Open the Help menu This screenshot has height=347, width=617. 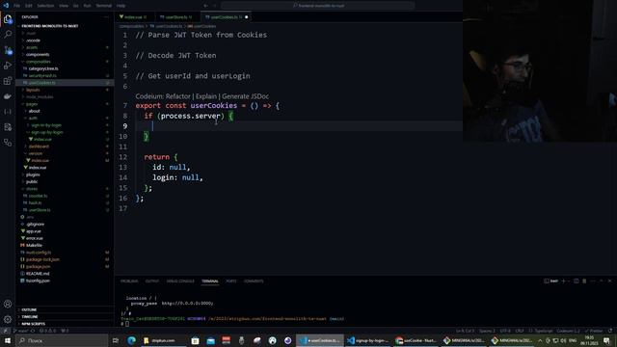pyautogui.click(x=121, y=6)
